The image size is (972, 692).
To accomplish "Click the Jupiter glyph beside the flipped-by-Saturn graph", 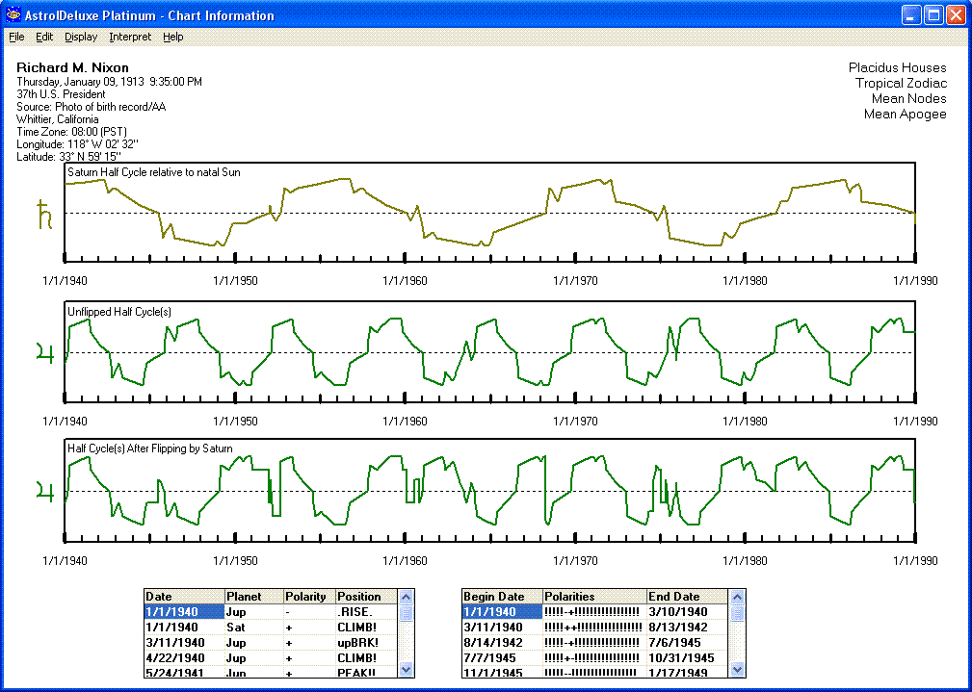I will click(43, 492).
